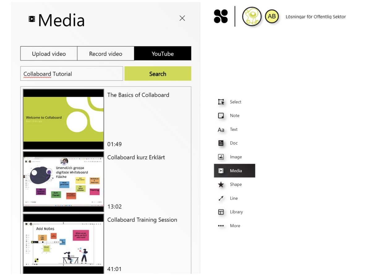
Task: Switch to the Record video tab
Action: click(x=105, y=53)
